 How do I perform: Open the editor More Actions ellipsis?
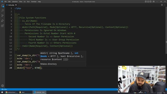(165, 5)
